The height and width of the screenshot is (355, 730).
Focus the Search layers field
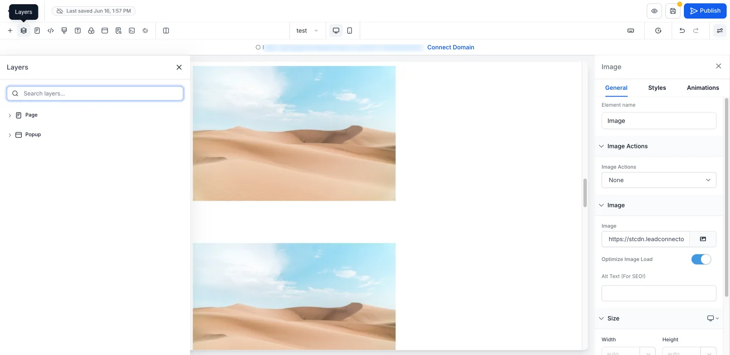click(95, 94)
